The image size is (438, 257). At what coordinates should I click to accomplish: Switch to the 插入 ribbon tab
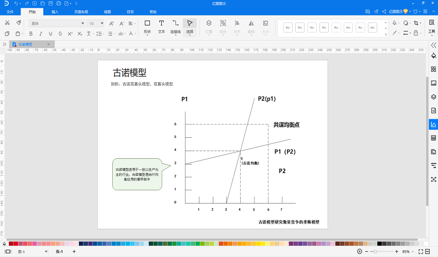[55, 12]
